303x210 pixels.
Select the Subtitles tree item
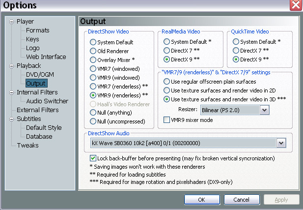point(29,119)
